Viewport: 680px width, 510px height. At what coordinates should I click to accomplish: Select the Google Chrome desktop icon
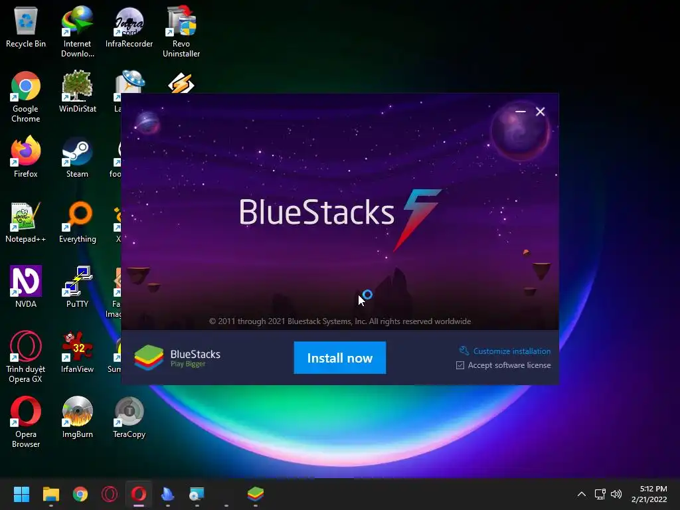tap(26, 97)
